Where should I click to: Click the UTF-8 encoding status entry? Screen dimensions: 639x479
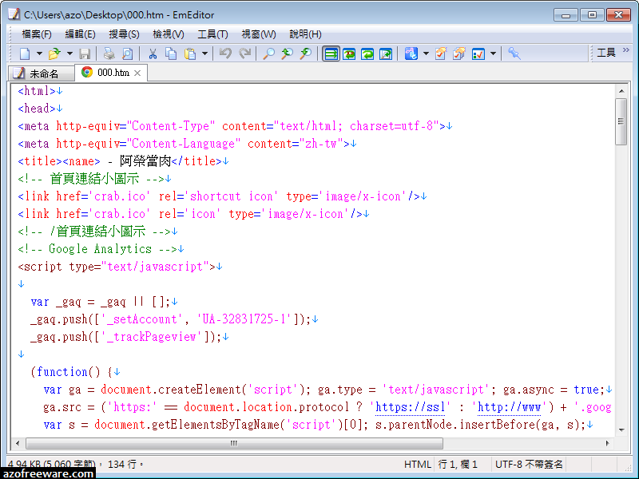pos(529,464)
